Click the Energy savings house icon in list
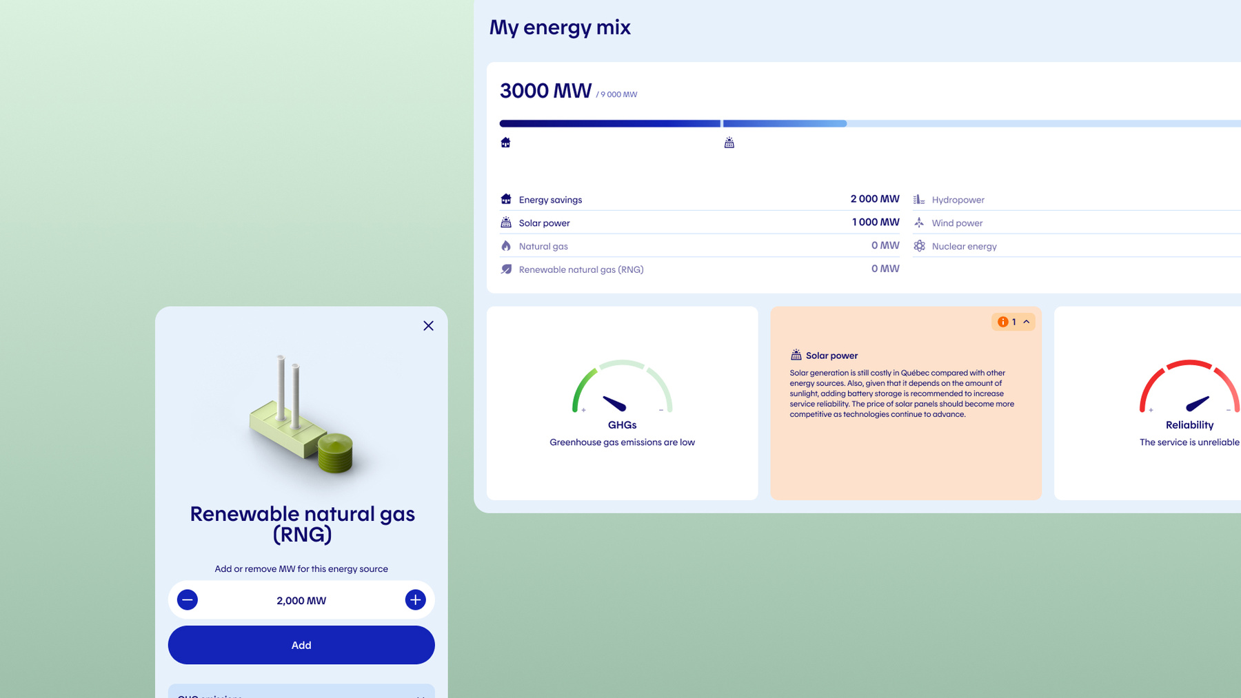Viewport: 1241px width, 698px height. [x=506, y=199]
